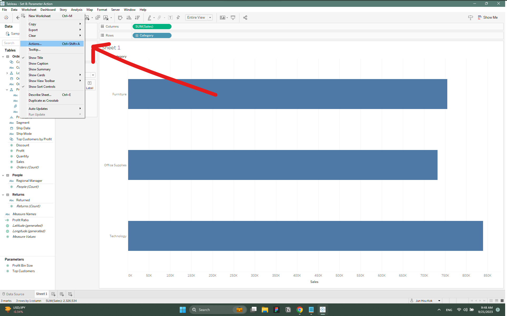Sort descending using the toolbar icon
Viewport: 507px width, 316px height.
click(x=137, y=18)
